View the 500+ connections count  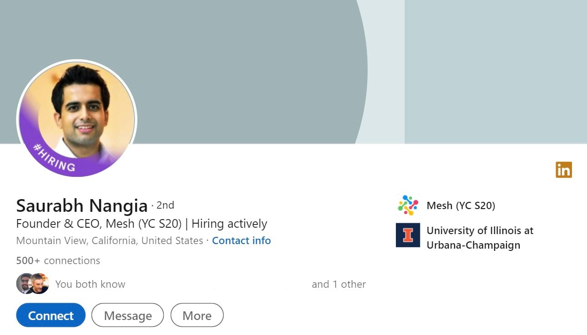(58, 260)
